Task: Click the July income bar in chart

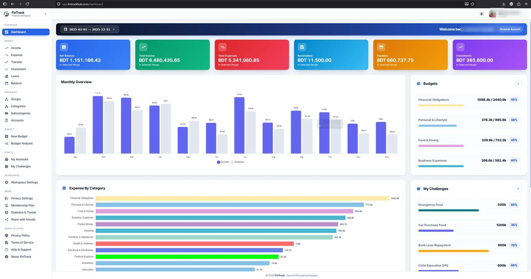Action: 239,125
